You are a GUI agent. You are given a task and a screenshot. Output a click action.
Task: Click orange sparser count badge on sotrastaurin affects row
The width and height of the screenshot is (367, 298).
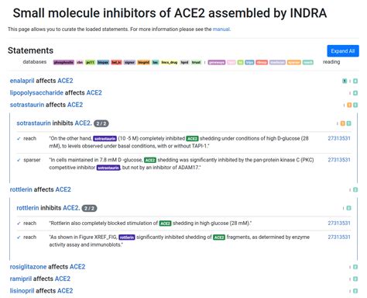click(349, 105)
